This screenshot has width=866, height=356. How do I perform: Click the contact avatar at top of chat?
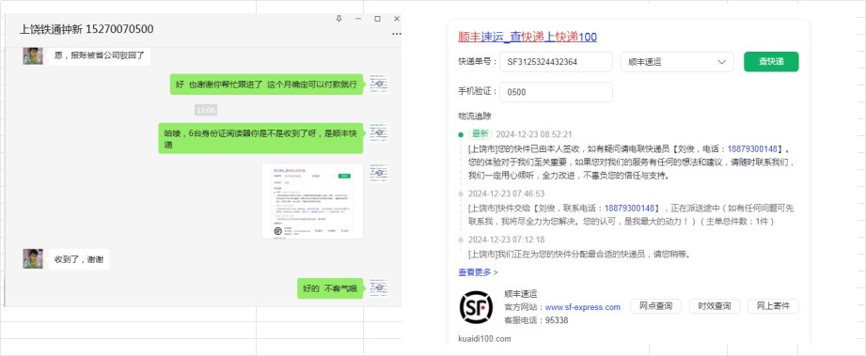click(x=33, y=55)
